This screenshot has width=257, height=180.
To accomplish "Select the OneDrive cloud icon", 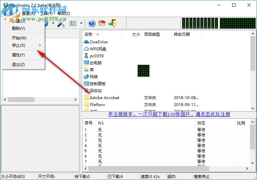I will point(86,42).
